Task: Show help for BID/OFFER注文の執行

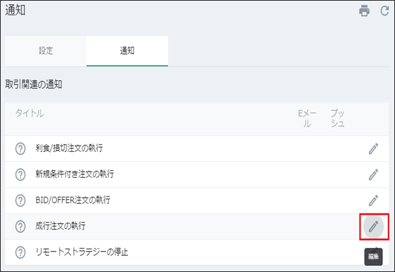Action: point(21,200)
